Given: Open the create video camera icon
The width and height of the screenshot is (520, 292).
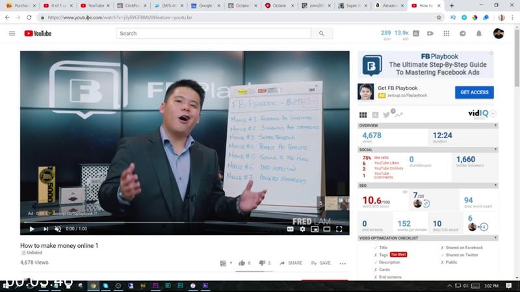Looking at the screenshot, I should click(x=430, y=34).
